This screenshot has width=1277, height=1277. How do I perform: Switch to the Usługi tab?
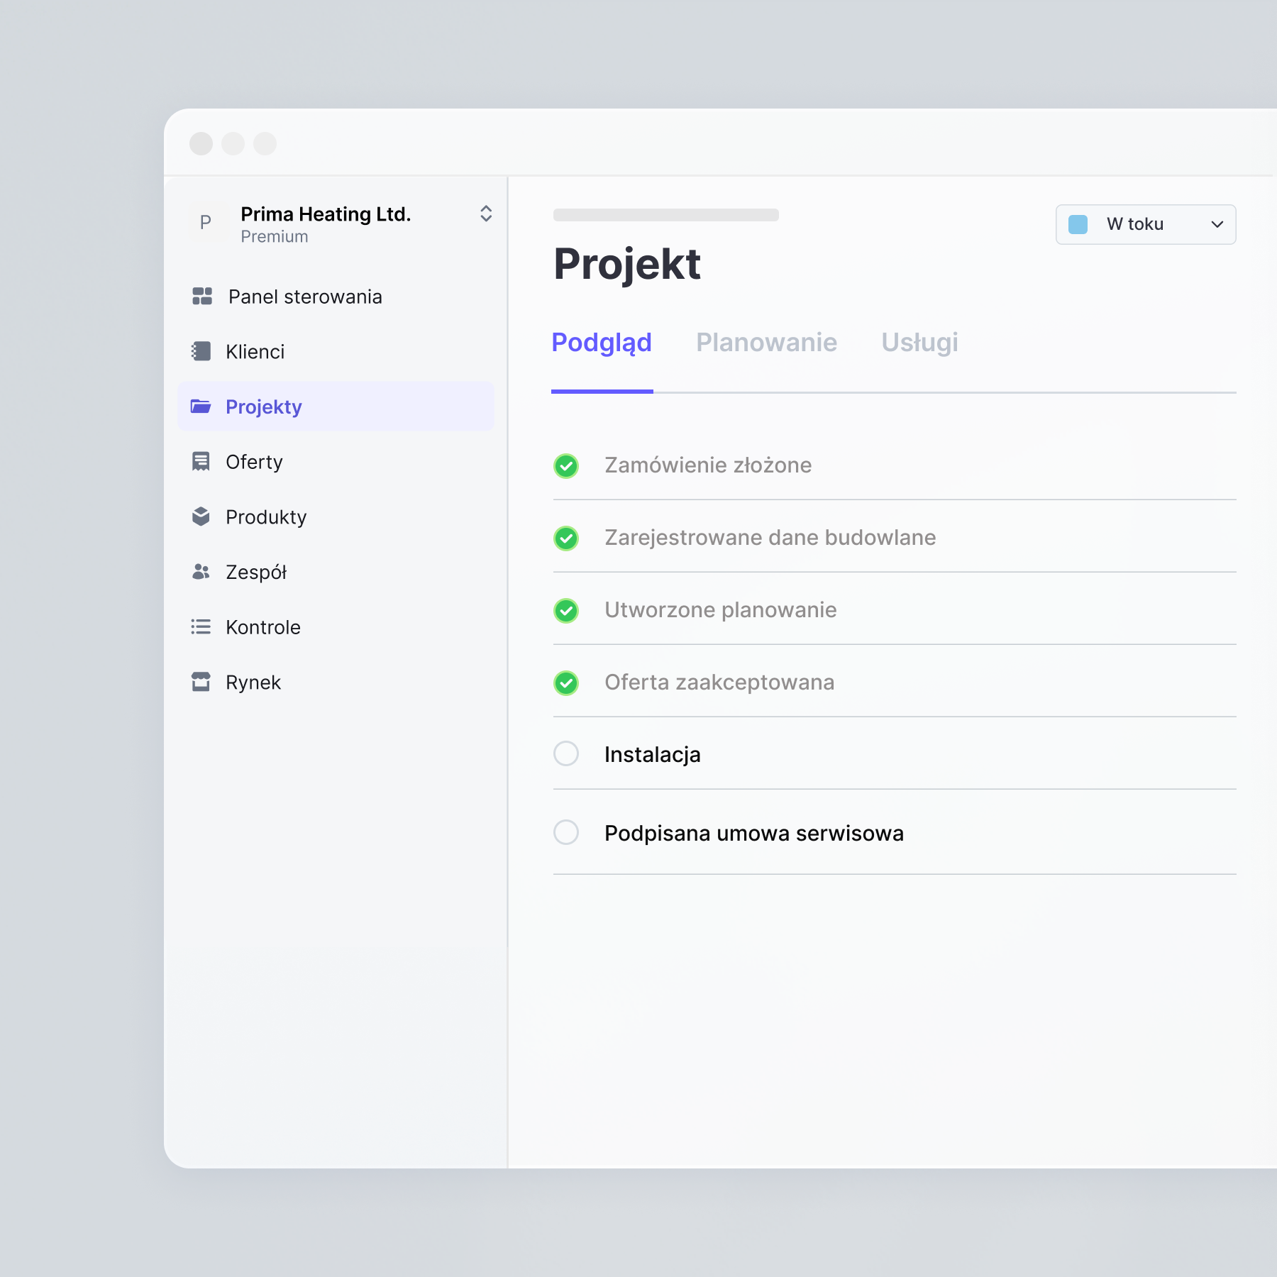click(x=919, y=343)
